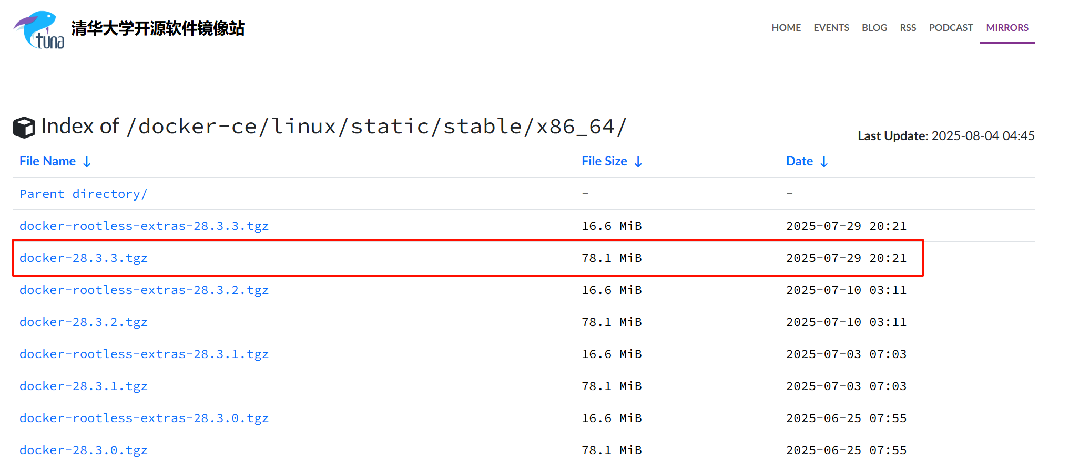This screenshot has width=1069, height=473.
Task: Download docker-28.3.1.tgz
Action: click(x=84, y=386)
